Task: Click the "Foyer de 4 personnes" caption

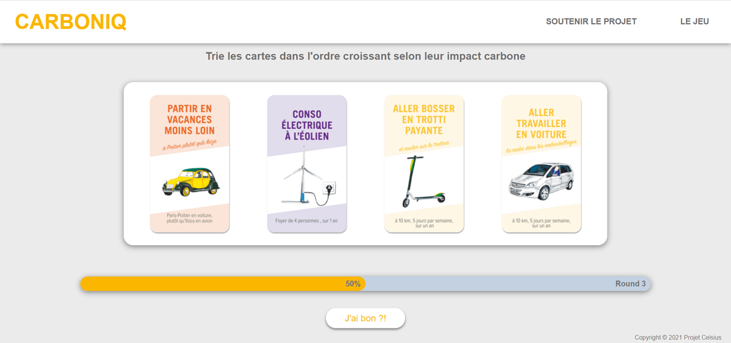Action: (x=307, y=221)
